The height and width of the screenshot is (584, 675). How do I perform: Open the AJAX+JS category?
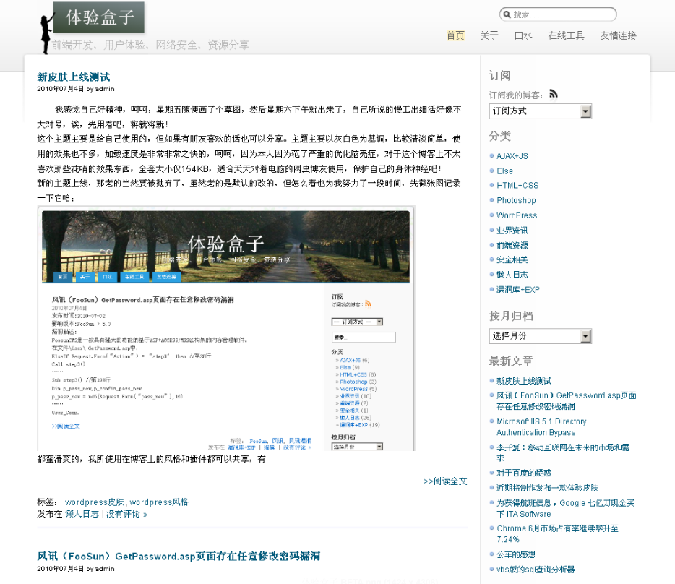[512, 156]
